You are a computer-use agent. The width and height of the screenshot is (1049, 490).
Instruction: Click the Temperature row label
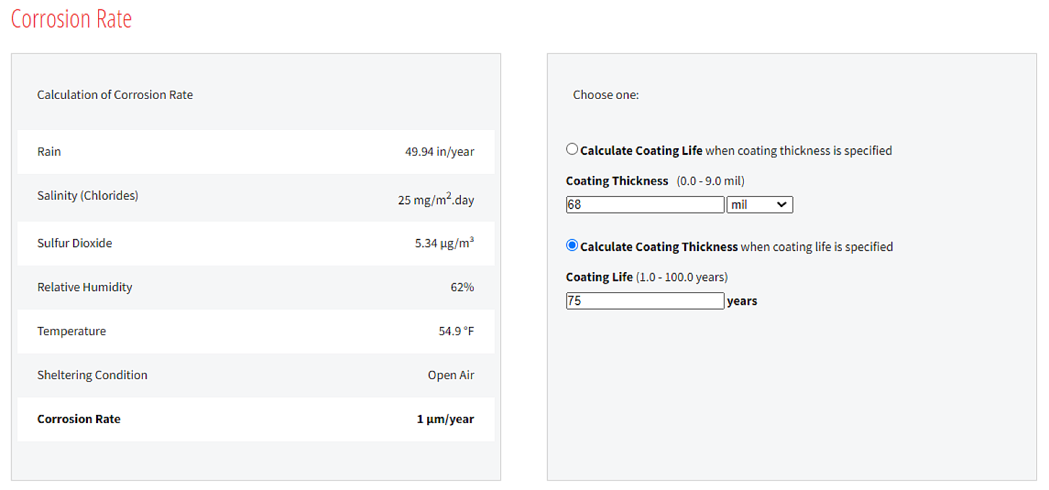(72, 331)
